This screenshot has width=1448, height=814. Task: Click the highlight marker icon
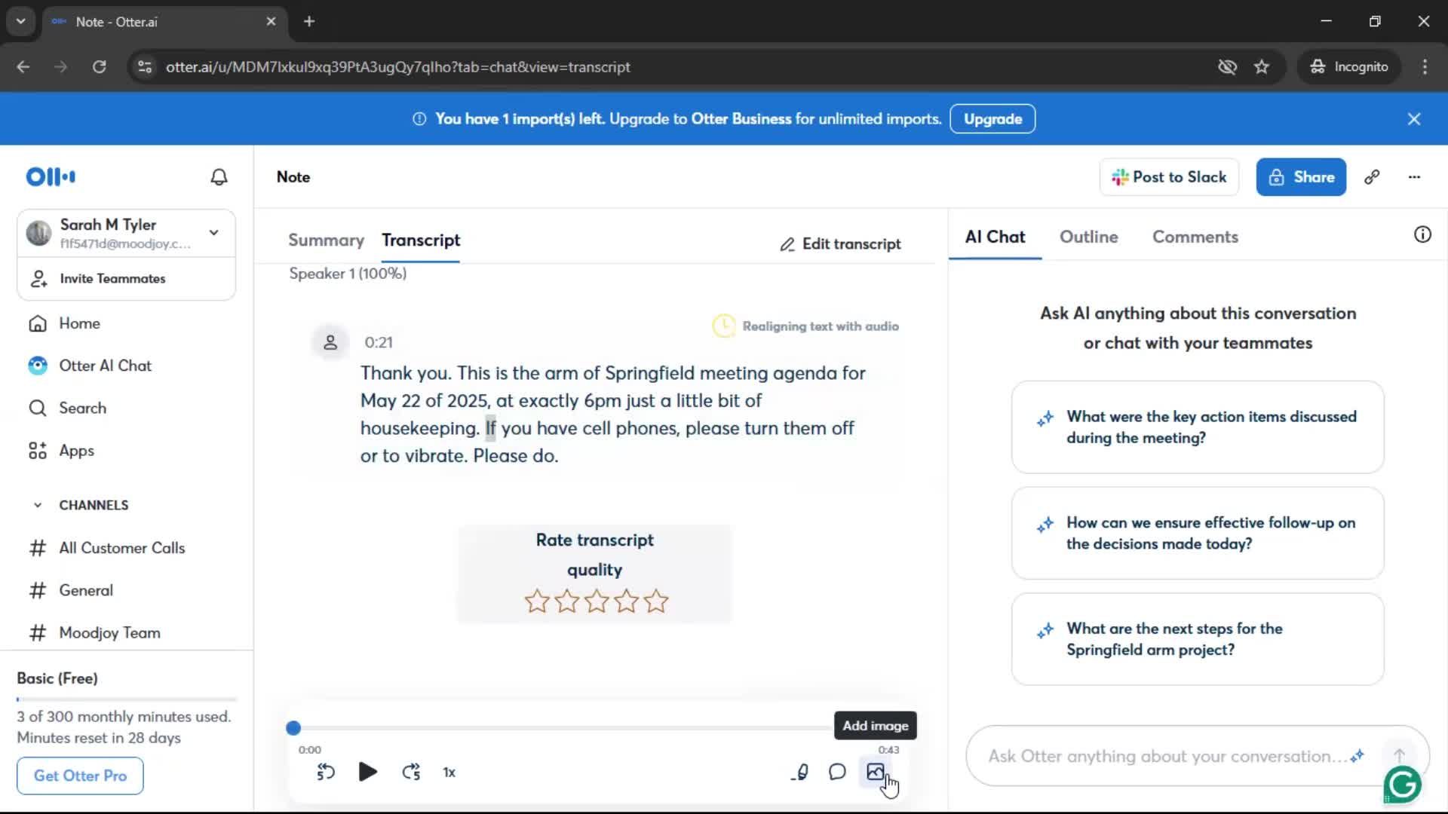800,772
